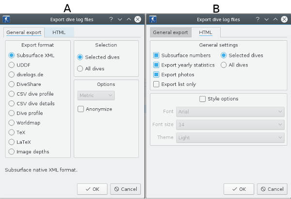The width and height of the screenshot is (291, 199).
Task: Click 'Subsurface native XML format.' description text
Action: (x=41, y=170)
